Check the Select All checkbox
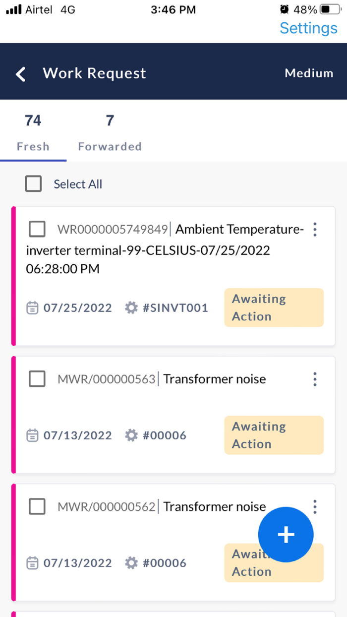 34,184
